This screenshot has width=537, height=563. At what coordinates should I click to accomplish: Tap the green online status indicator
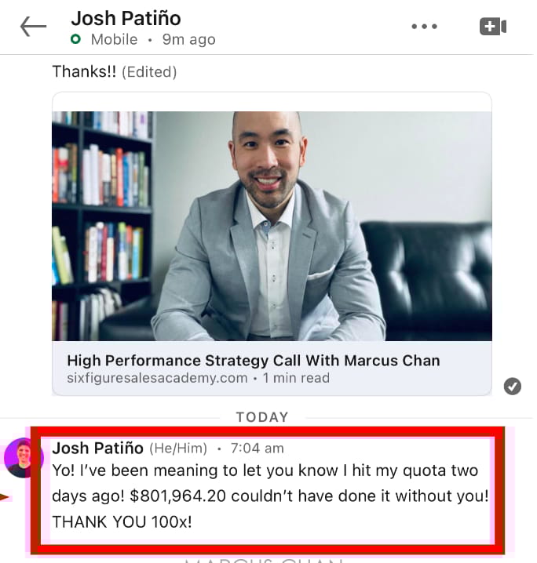(75, 38)
